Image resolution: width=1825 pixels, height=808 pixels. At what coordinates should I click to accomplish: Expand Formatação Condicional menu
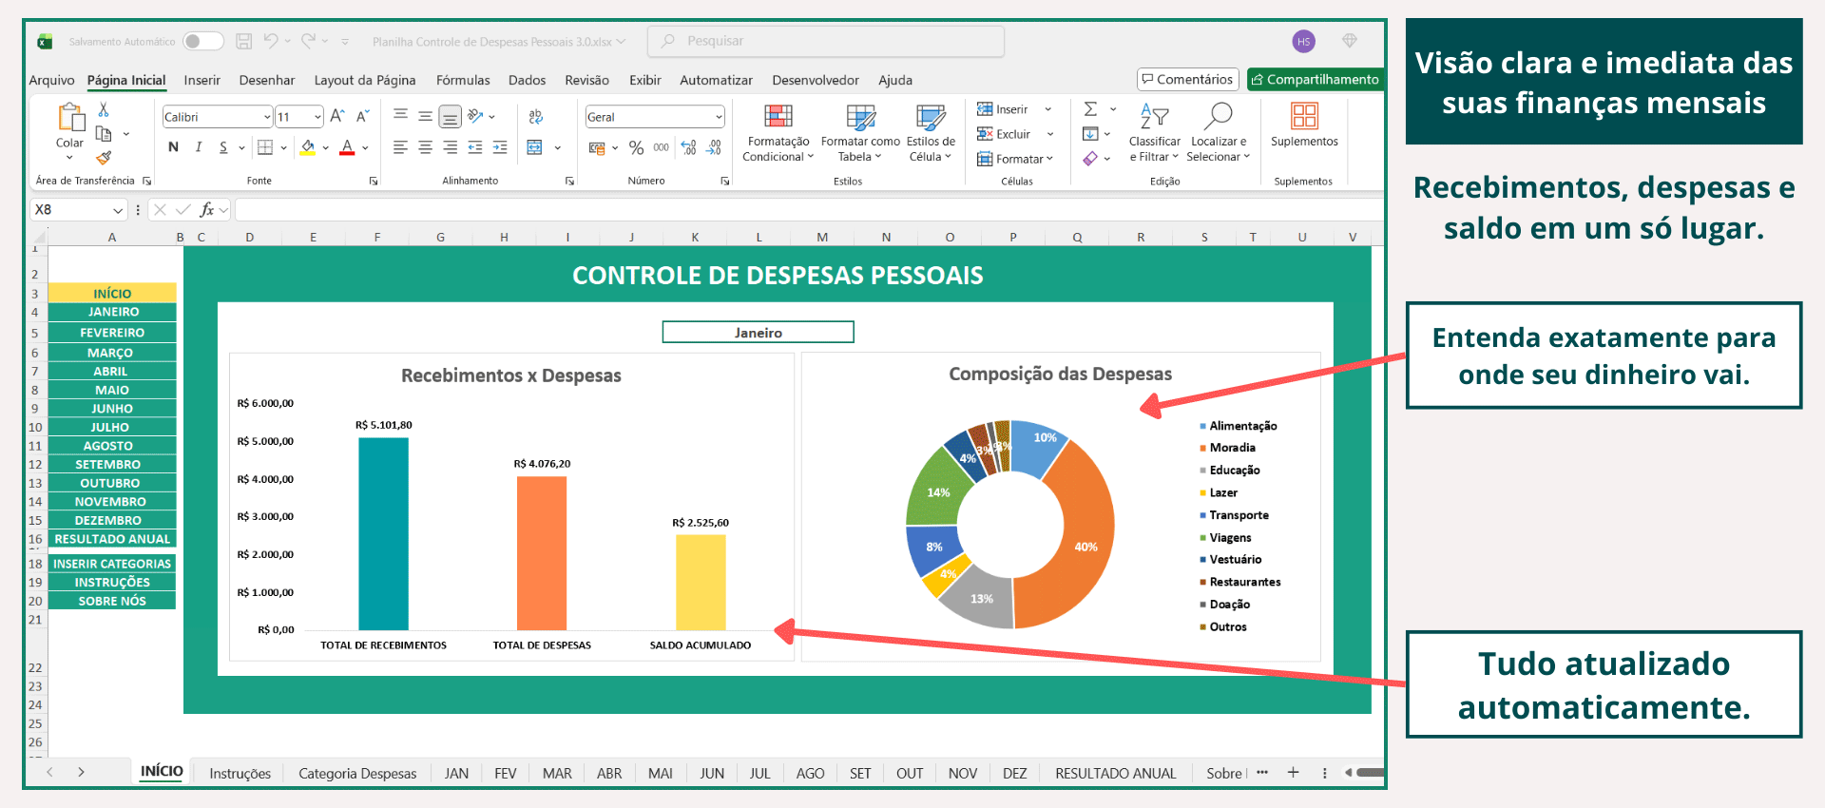[778, 133]
